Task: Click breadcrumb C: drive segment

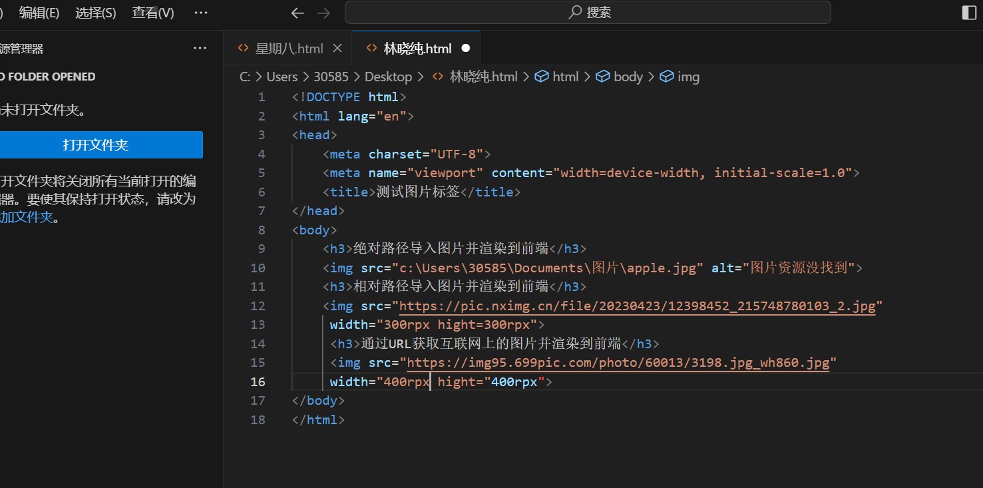Action: (x=246, y=77)
